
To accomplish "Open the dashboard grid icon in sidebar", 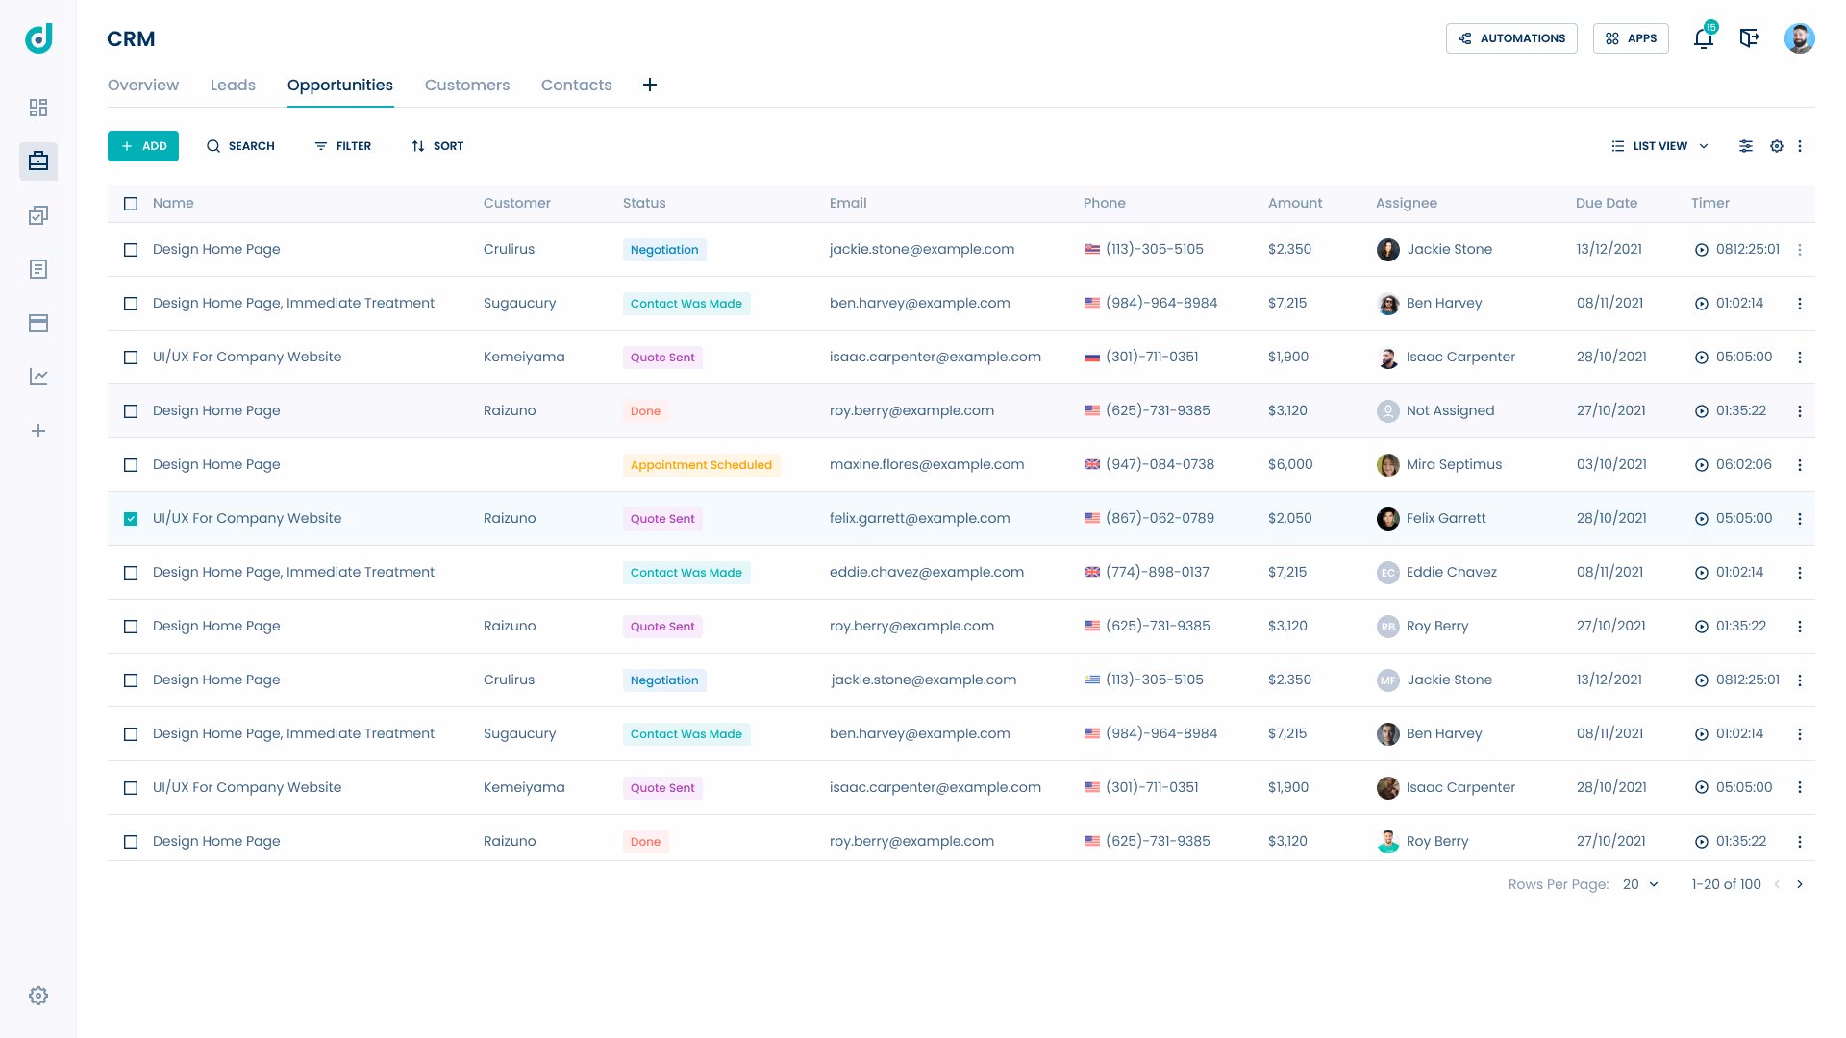I will click(38, 108).
